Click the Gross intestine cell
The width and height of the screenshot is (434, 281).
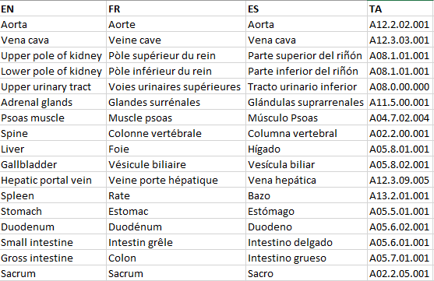53,258
